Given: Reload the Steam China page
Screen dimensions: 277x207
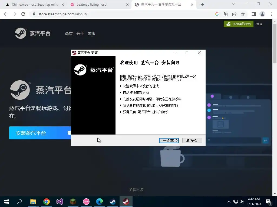Looking at the screenshot, I should point(23,14).
